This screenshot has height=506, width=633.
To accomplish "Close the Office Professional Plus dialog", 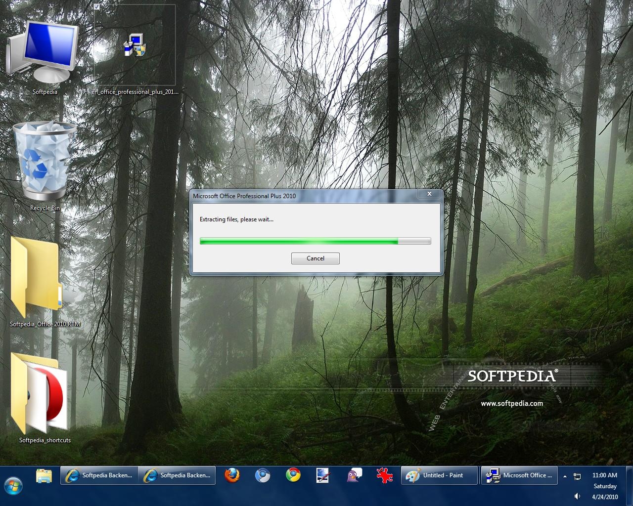I will [429, 194].
